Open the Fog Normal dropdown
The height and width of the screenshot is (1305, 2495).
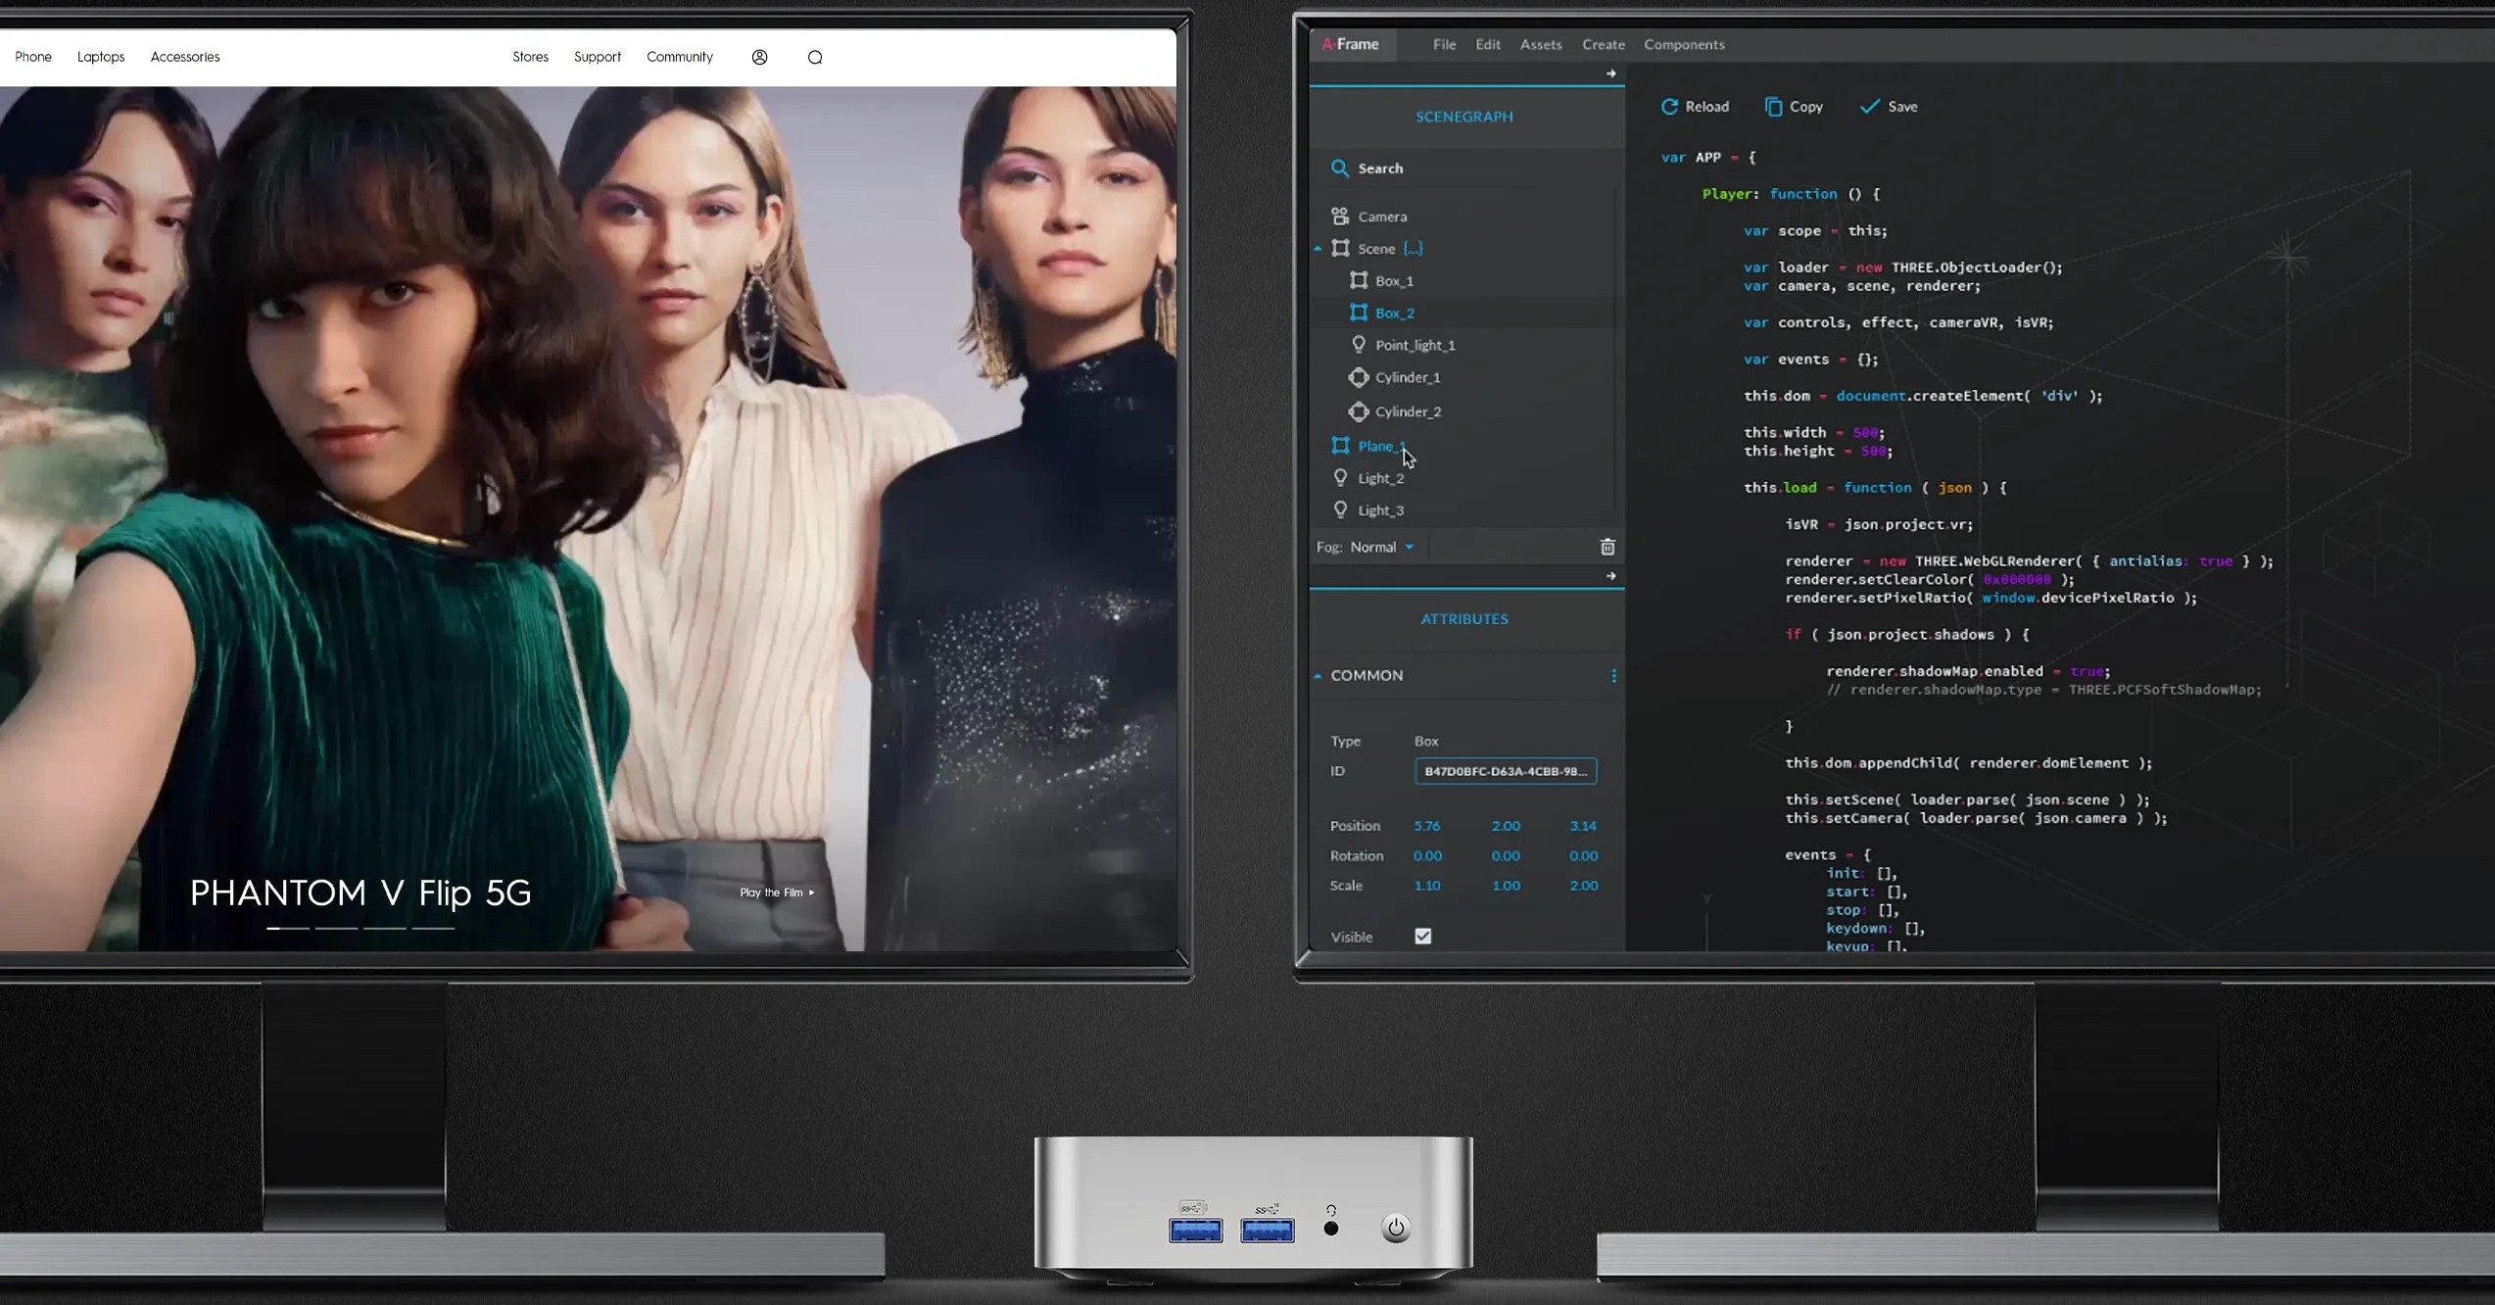[x=1382, y=547]
